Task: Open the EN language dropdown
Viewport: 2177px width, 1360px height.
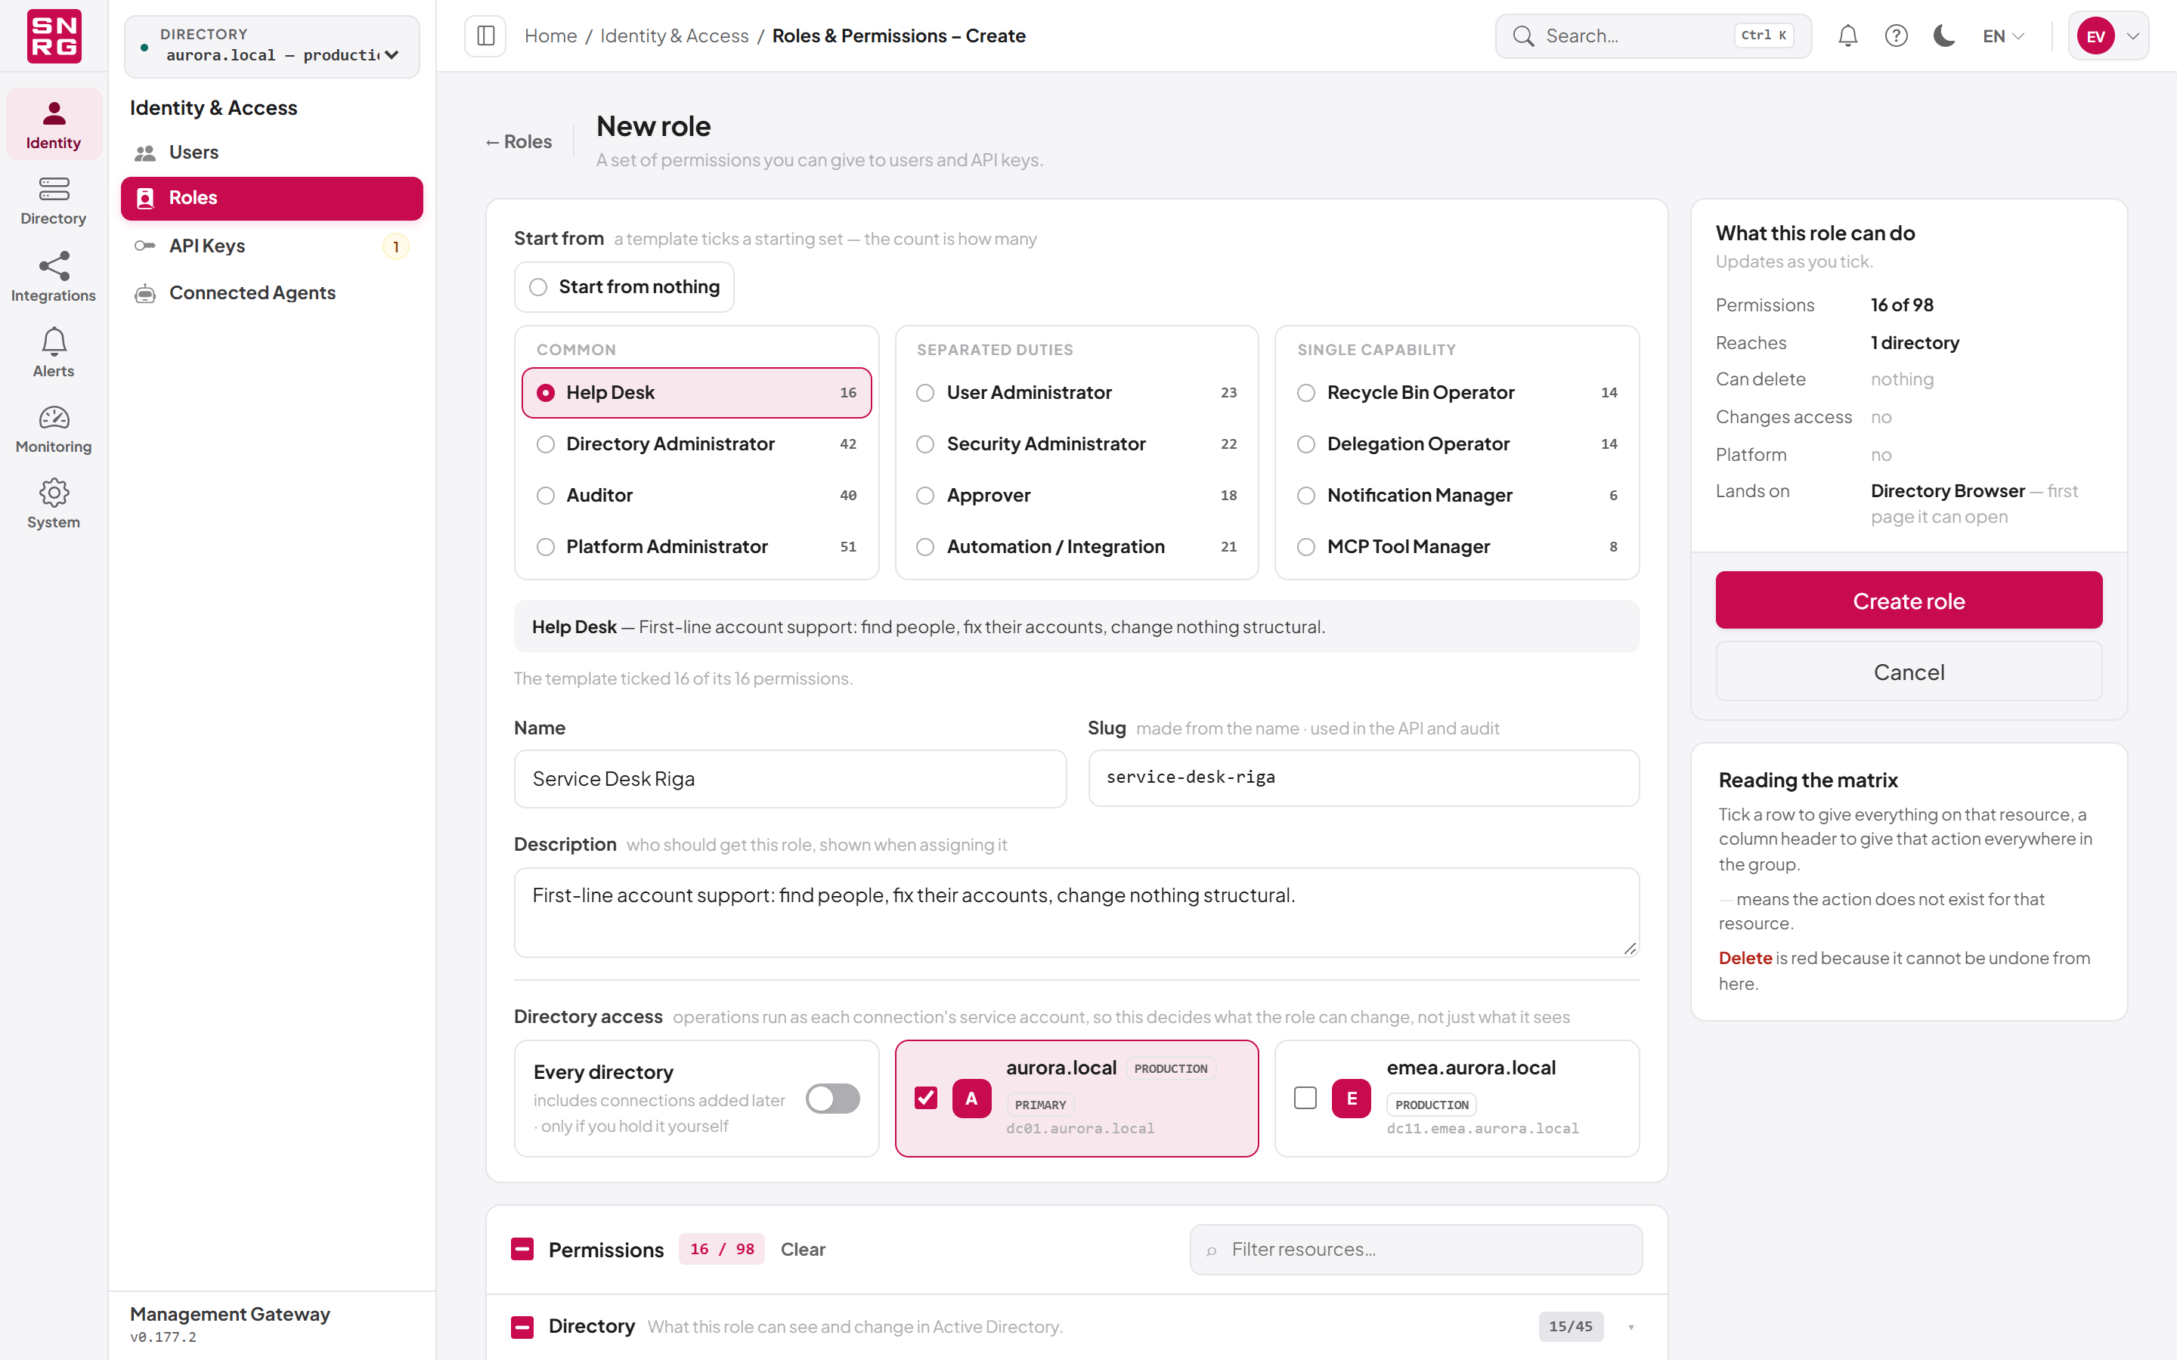Action: (2003, 36)
